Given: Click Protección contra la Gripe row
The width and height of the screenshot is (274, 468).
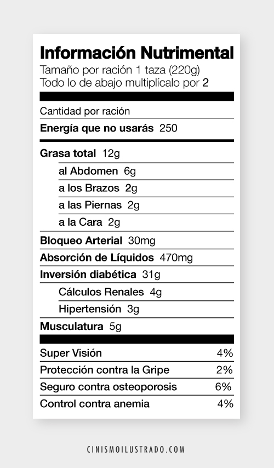Looking at the screenshot, I should click(x=136, y=370).
